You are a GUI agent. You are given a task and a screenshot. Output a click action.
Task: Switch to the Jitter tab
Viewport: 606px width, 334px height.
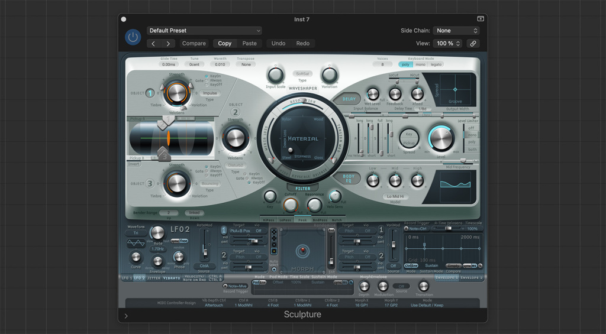153,278
